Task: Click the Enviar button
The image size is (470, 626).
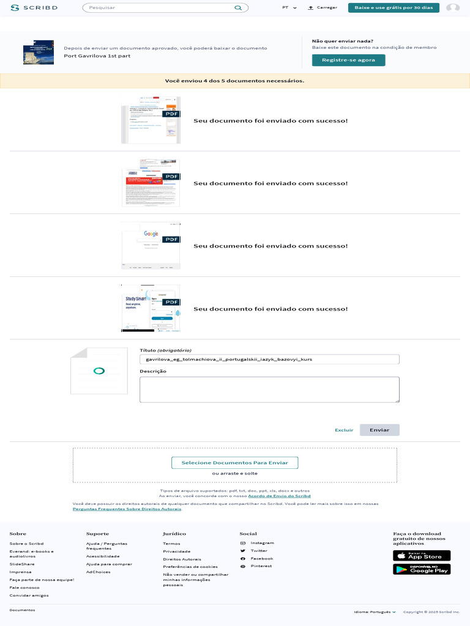Action: [379, 430]
